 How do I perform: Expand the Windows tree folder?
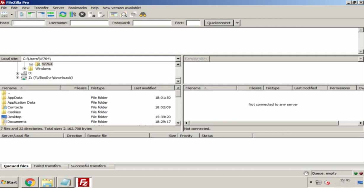pyautogui.click(x=24, y=69)
